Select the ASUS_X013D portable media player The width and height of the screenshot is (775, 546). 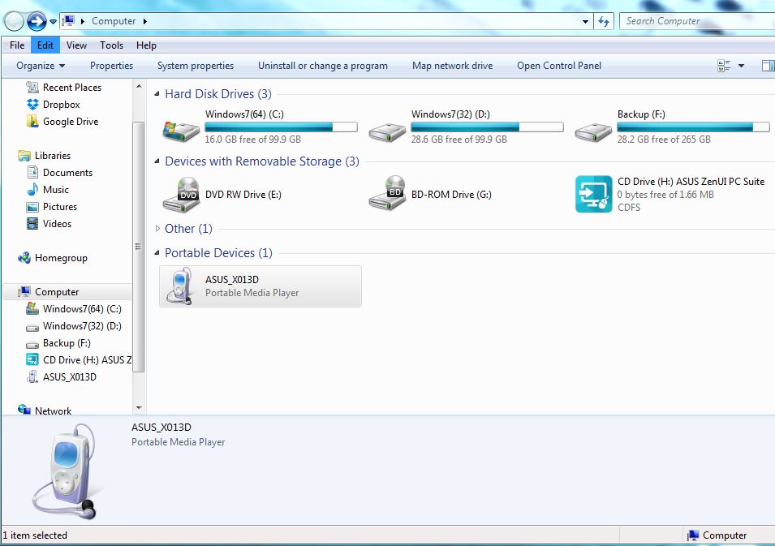click(260, 286)
